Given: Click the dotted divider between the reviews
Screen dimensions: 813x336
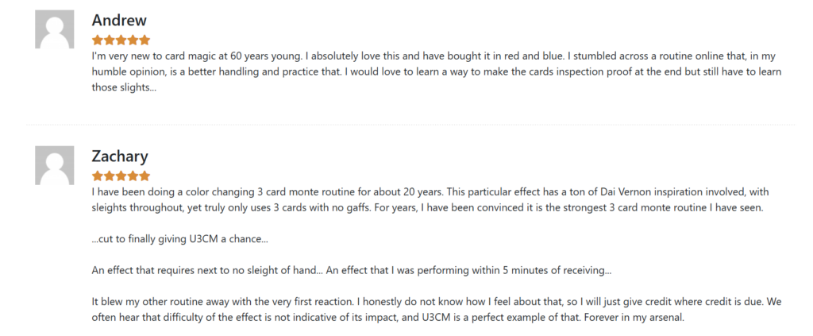Looking at the screenshot, I should (x=410, y=125).
